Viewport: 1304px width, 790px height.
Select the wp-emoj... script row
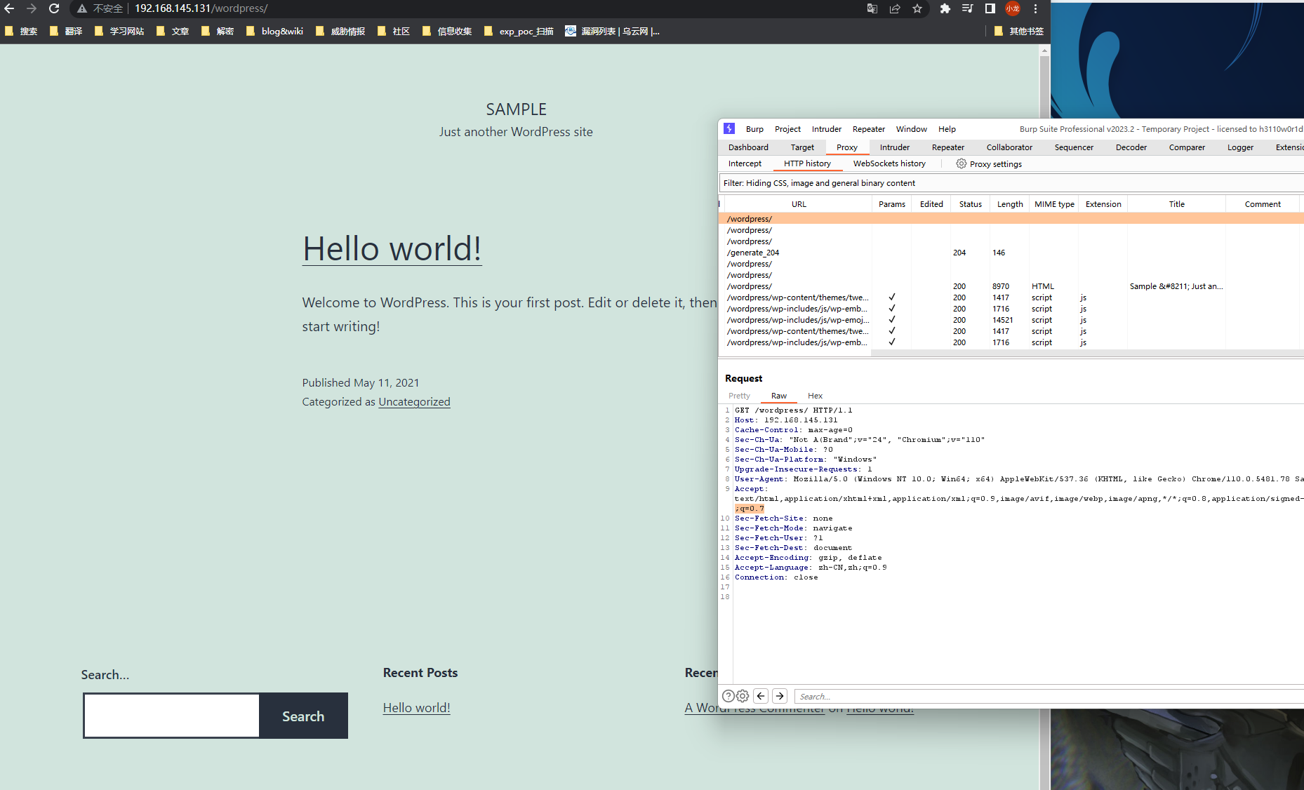[x=1011, y=320]
